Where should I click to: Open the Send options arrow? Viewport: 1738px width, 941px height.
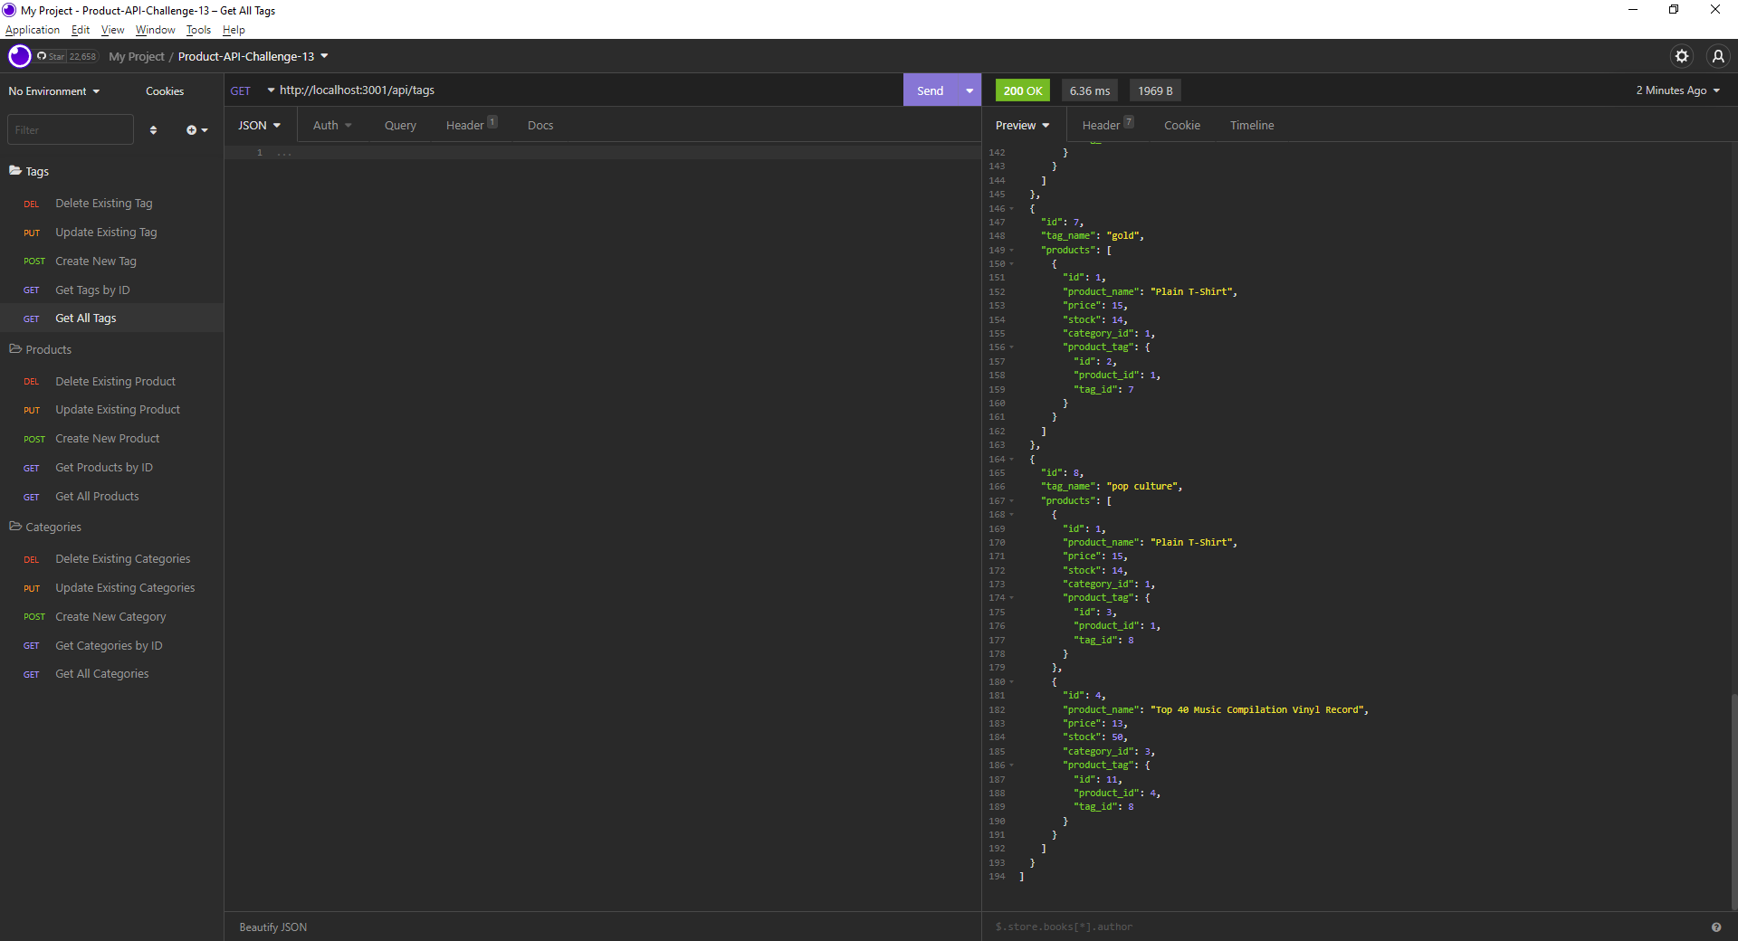point(969,90)
